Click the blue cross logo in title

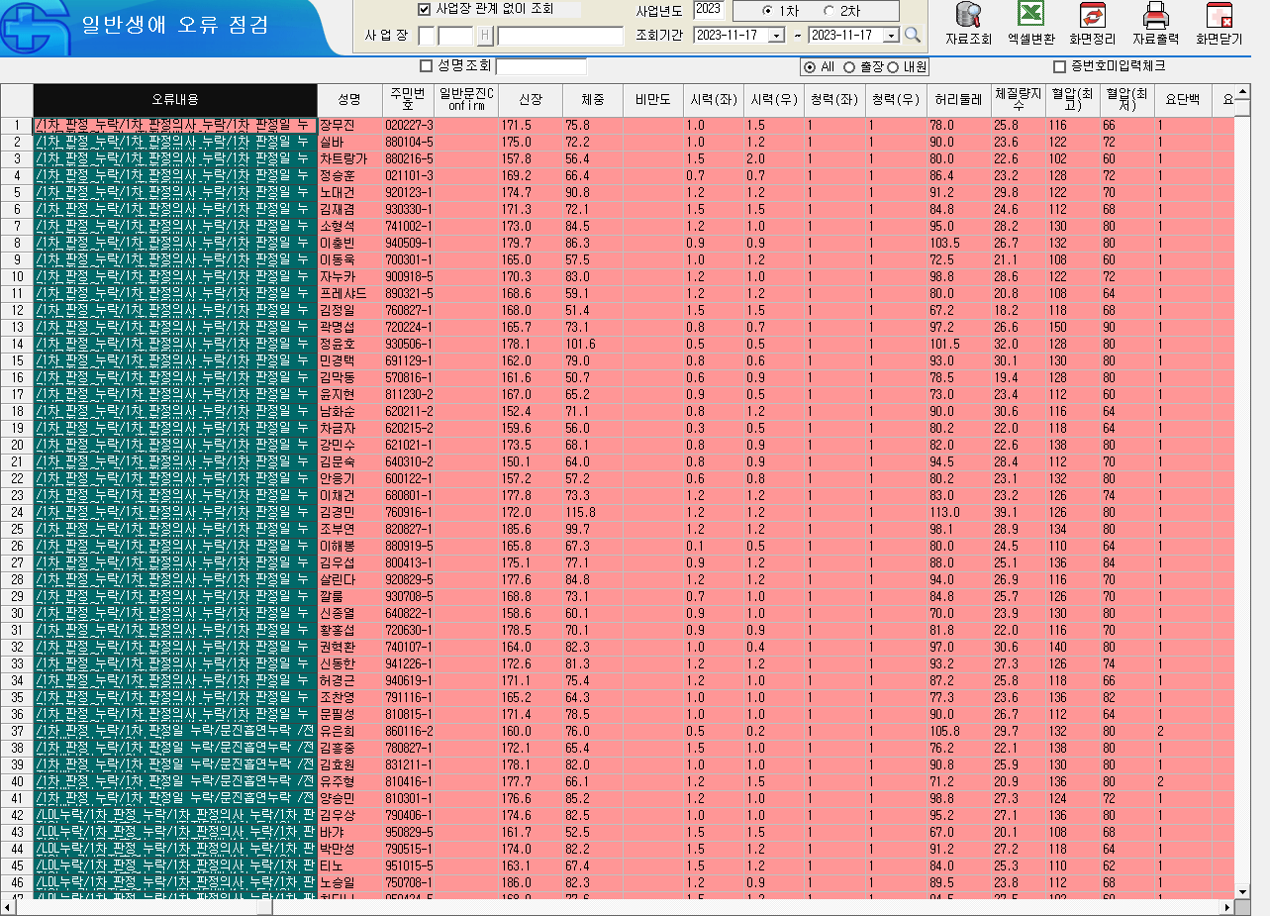coord(31,28)
